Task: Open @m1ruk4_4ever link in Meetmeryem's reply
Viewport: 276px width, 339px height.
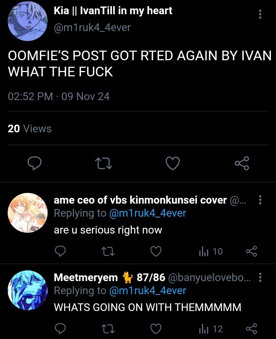Action: tap(148, 291)
